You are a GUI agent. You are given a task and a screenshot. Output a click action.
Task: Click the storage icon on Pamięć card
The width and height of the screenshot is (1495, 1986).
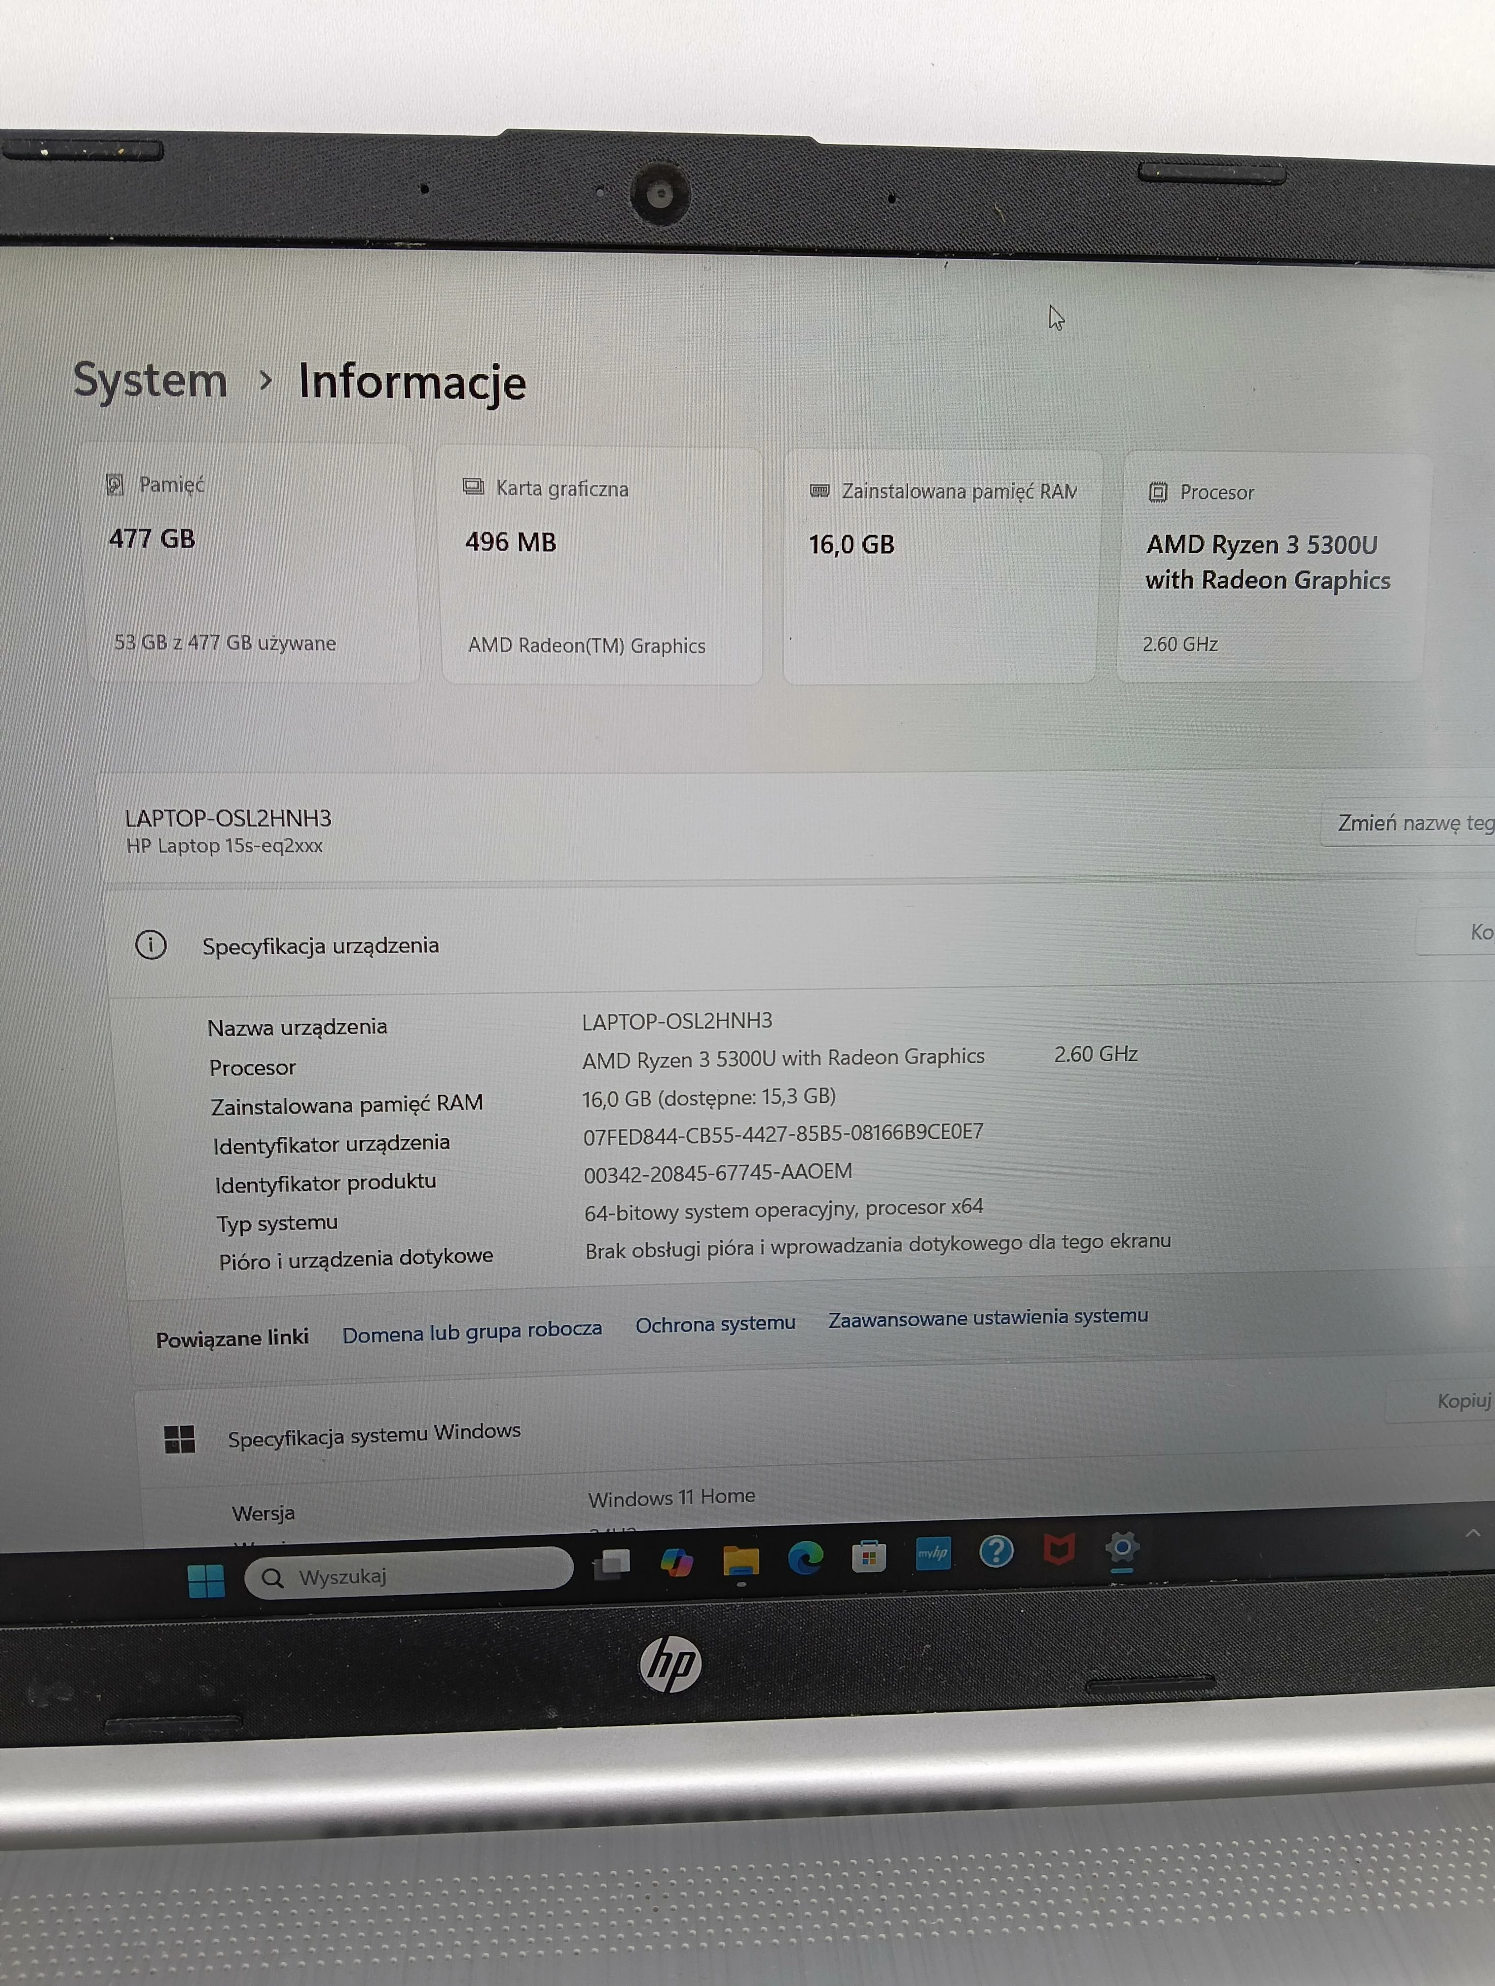coord(115,485)
